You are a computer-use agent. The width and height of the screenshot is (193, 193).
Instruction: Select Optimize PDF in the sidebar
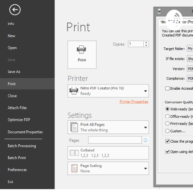pyautogui.click(x=19, y=120)
